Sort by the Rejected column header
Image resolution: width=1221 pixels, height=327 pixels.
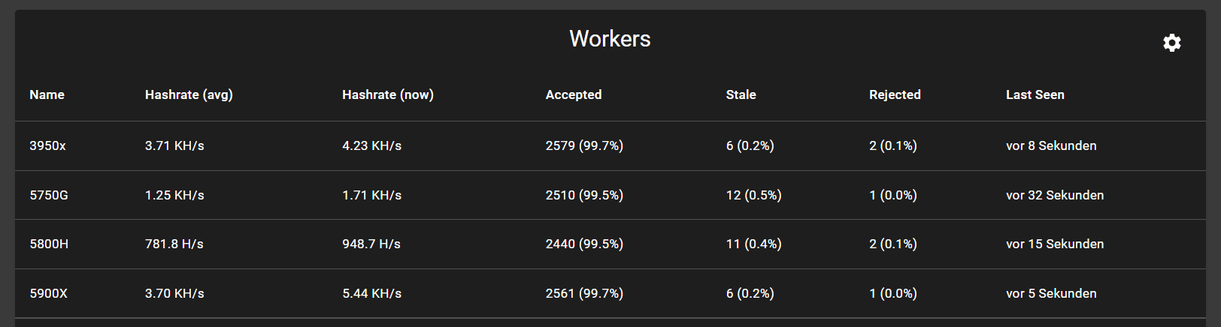click(x=895, y=94)
